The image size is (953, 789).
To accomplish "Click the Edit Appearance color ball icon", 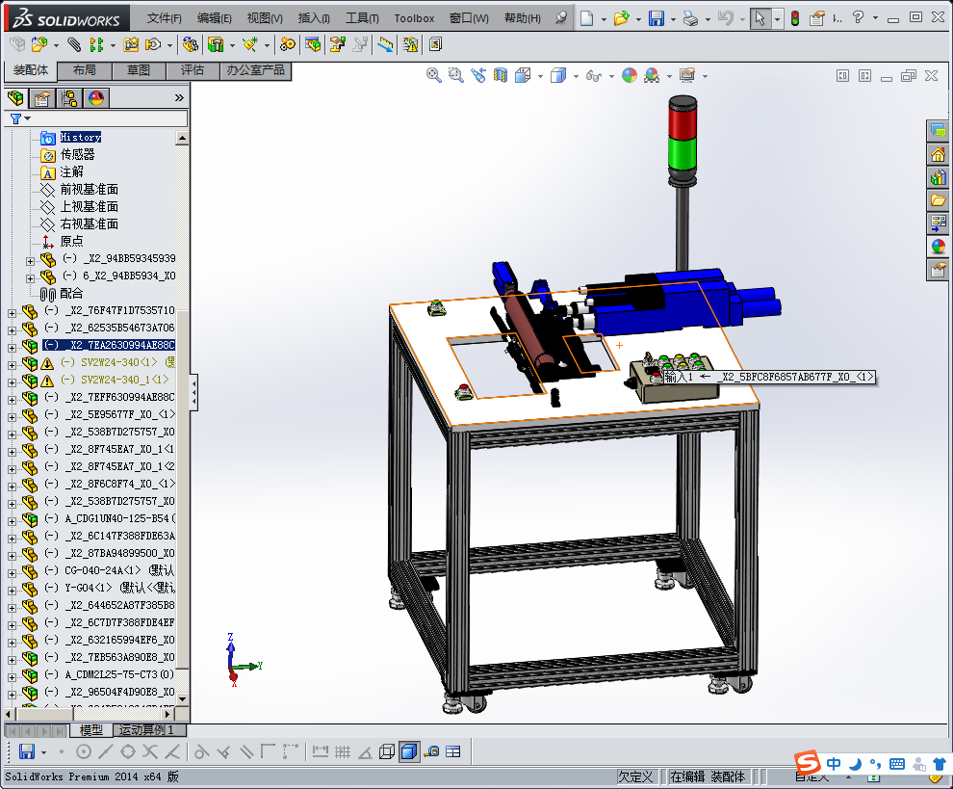I will coord(630,75).
